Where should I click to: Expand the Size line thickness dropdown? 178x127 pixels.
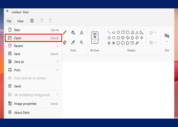coord(167,41)
